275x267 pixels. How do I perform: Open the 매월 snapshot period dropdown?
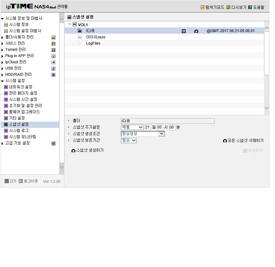(x=132, y=127)
